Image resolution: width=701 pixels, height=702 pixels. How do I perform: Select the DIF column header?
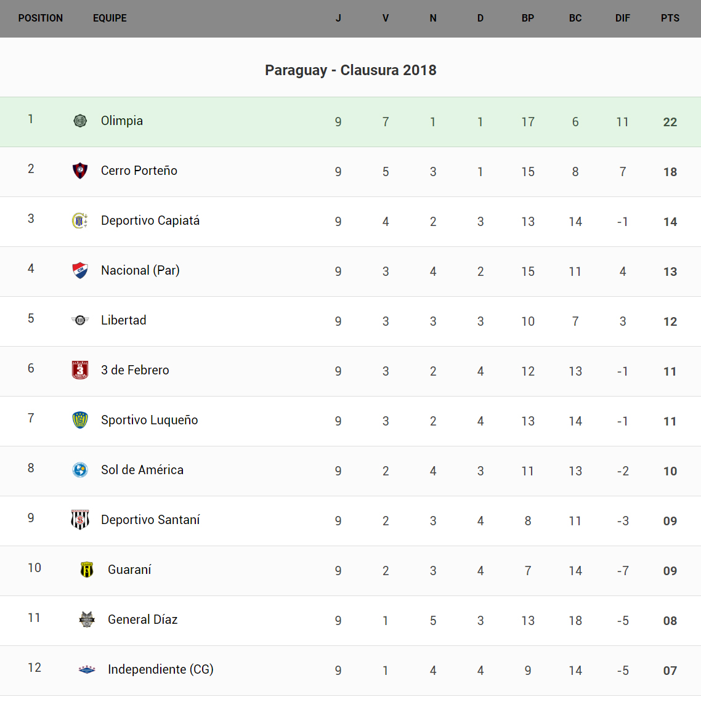pyautogui.click(x=622, y=18)
